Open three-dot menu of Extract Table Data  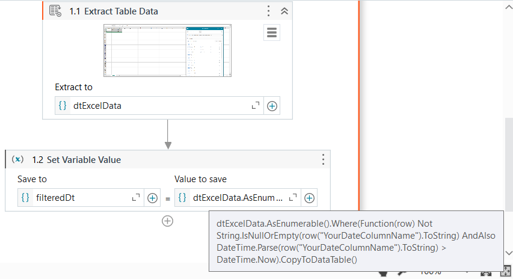(x=268, y=11)
